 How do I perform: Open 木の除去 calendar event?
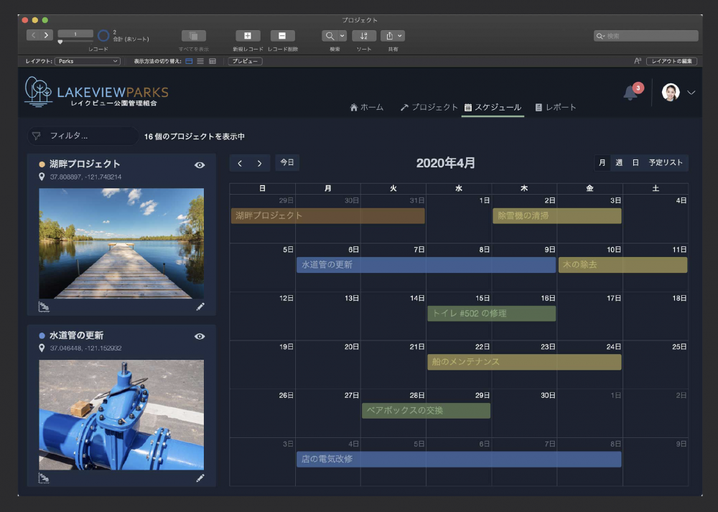(623, 265)
